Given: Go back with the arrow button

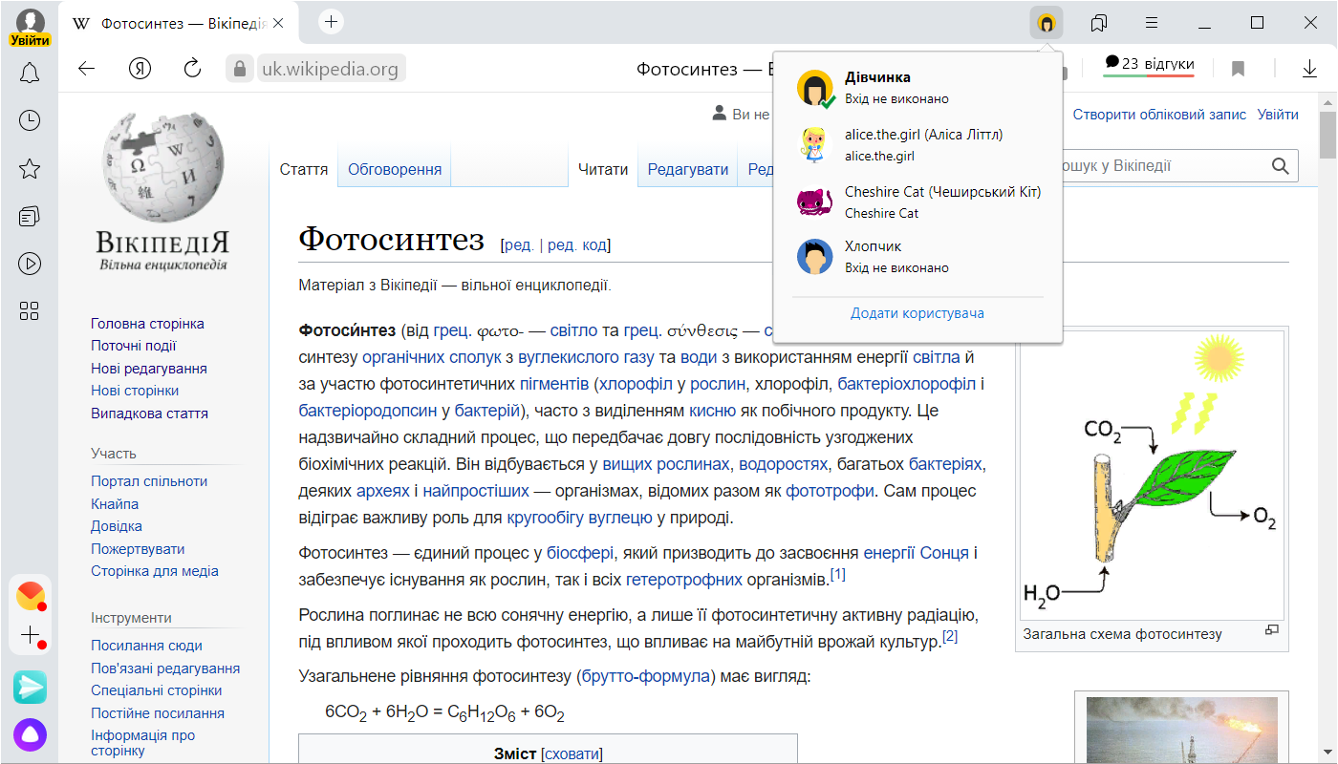Looking at the screenshot, I should coord(87,69).
